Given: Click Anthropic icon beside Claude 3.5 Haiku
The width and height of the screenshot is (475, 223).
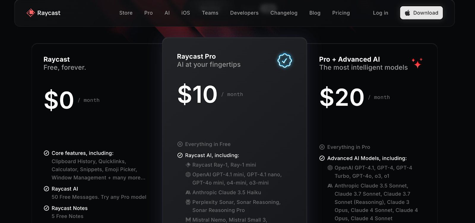Looking at the screenshot, I should (188, 192).
